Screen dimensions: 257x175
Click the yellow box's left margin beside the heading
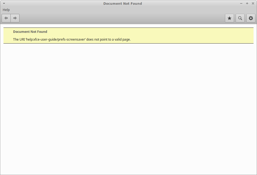coord(8,32)
